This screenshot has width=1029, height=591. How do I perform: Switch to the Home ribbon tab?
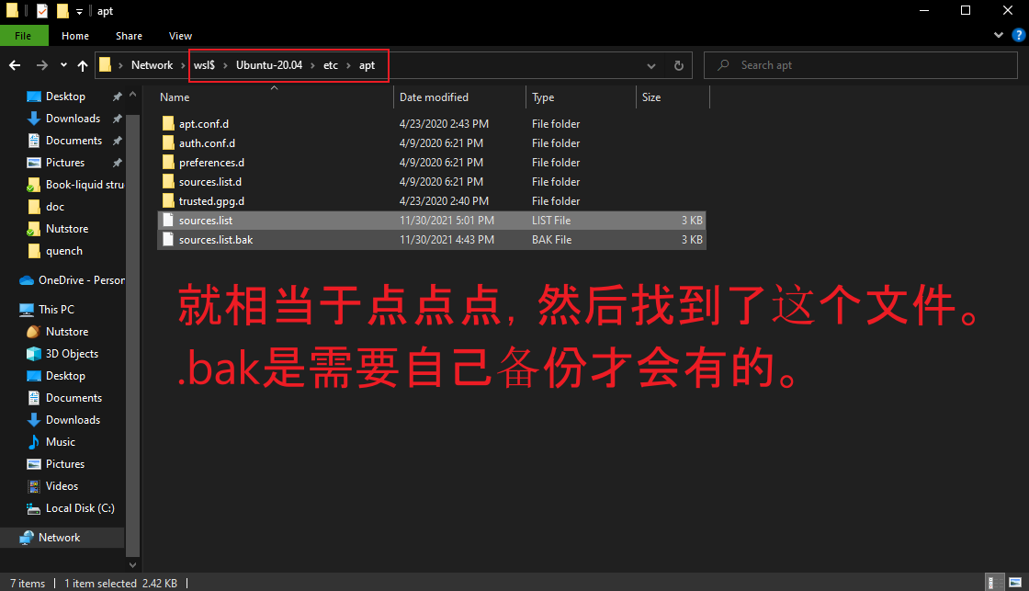pos(75,36)
